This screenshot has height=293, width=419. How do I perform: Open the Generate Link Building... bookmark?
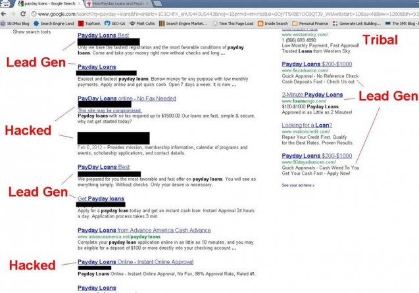(x=357, y=24)
